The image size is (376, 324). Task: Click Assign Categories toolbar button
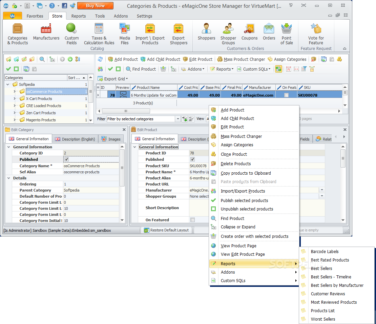point(287,59)
